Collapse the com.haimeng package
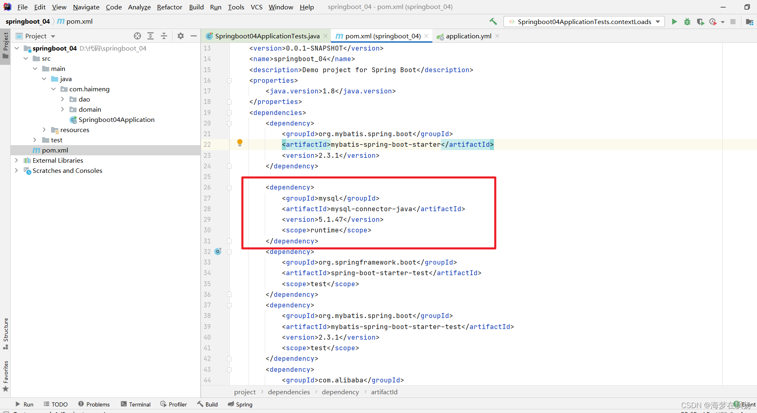 click(53, 89)
